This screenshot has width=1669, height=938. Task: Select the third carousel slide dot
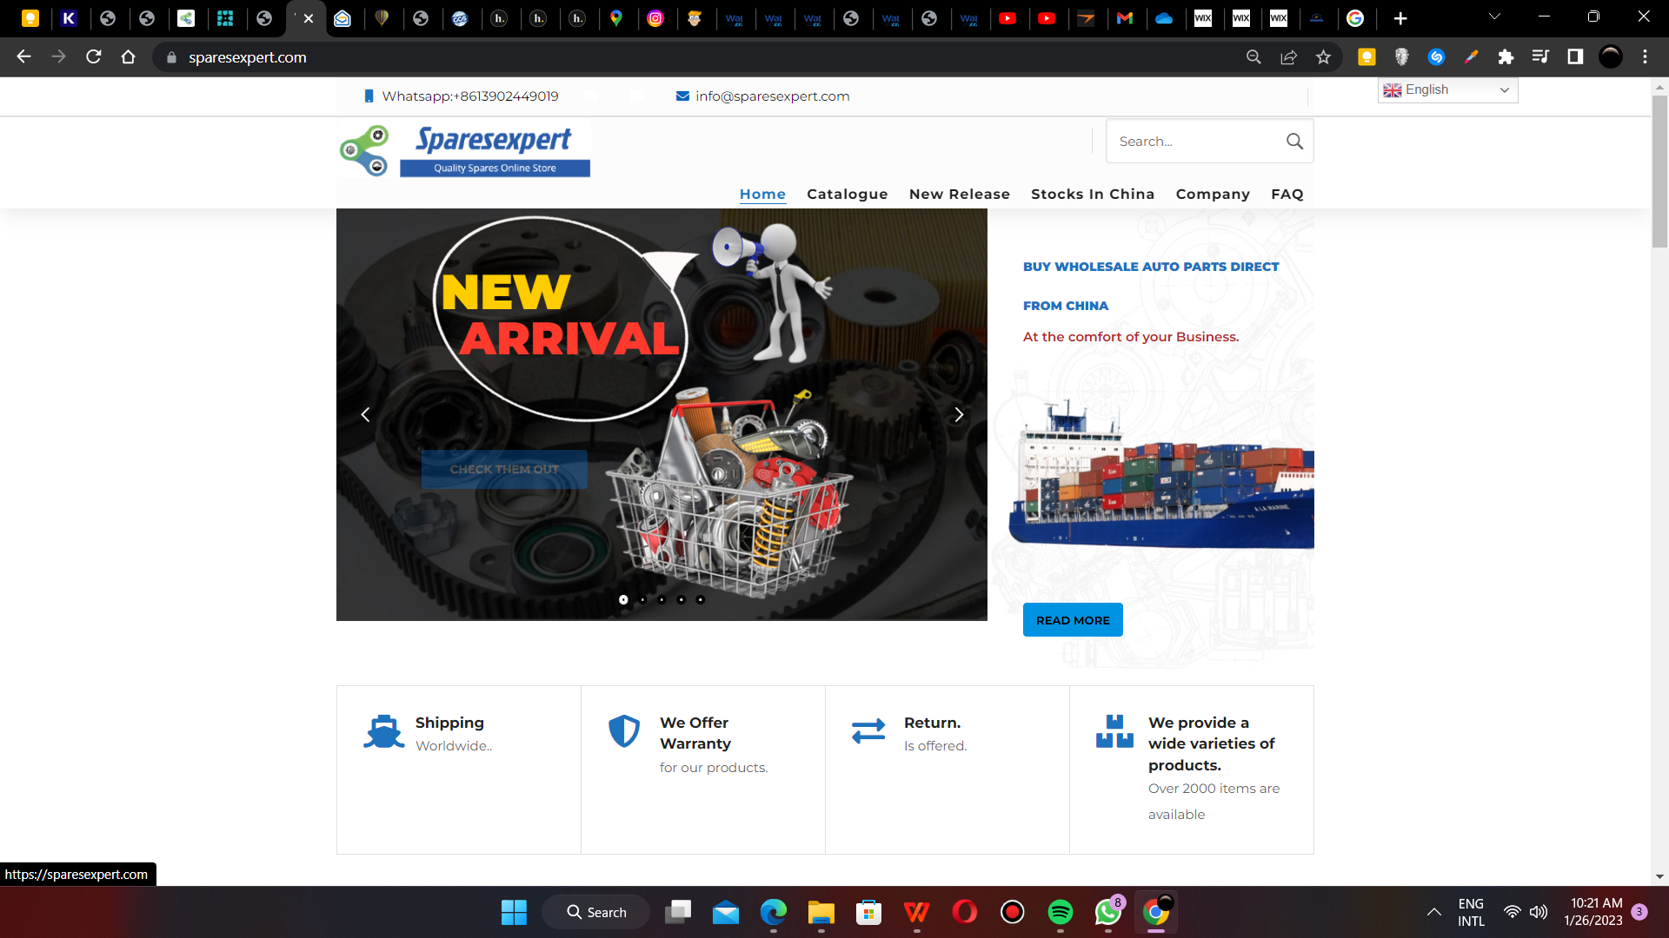pyautogui.click(x=662, y=600)
